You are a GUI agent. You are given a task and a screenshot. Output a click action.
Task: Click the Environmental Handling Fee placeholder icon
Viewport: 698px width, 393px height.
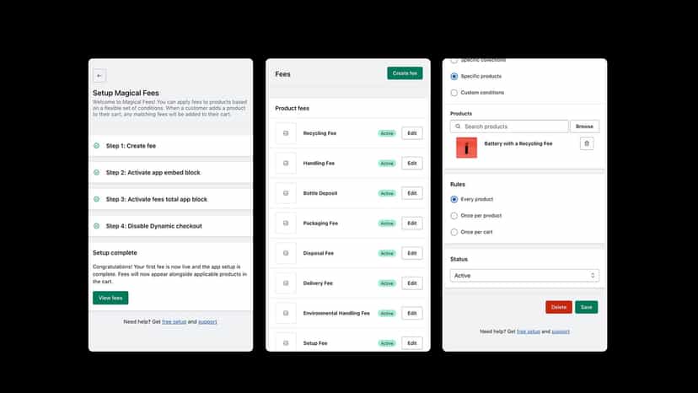286,313
